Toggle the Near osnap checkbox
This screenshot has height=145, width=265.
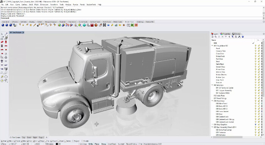coord(8,141)
